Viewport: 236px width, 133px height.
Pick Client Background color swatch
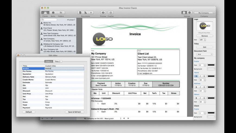coord(211,117)
